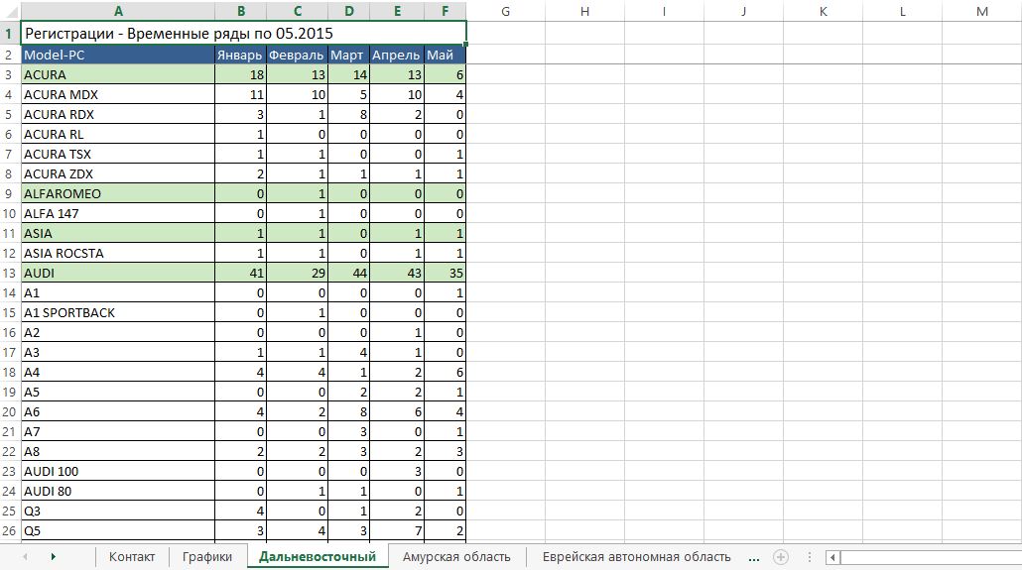This screenshot has width=1022, height=570.
Task: Show more sheet tabs via ellipsis
Action: click(x=754, y=558)
